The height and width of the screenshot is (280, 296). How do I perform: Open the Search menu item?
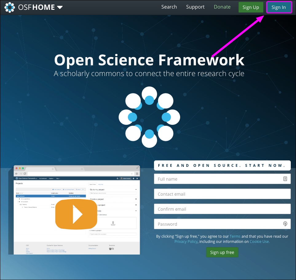coord(169,7)
